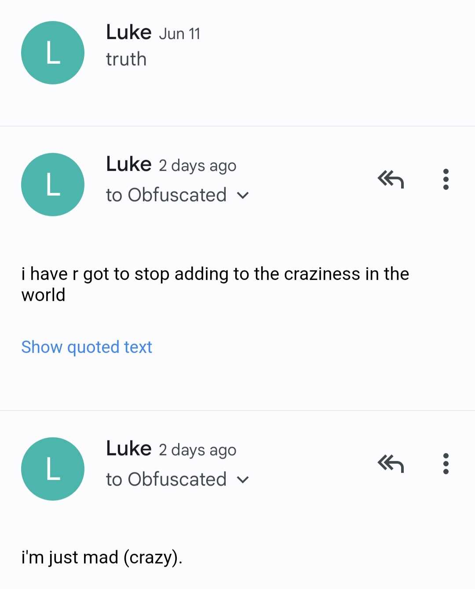The image size is (475, 589).
Task: Expand recipient details chevron in the "i'm just mad" message
Action: pyautogui.click(x=243, y=480)
